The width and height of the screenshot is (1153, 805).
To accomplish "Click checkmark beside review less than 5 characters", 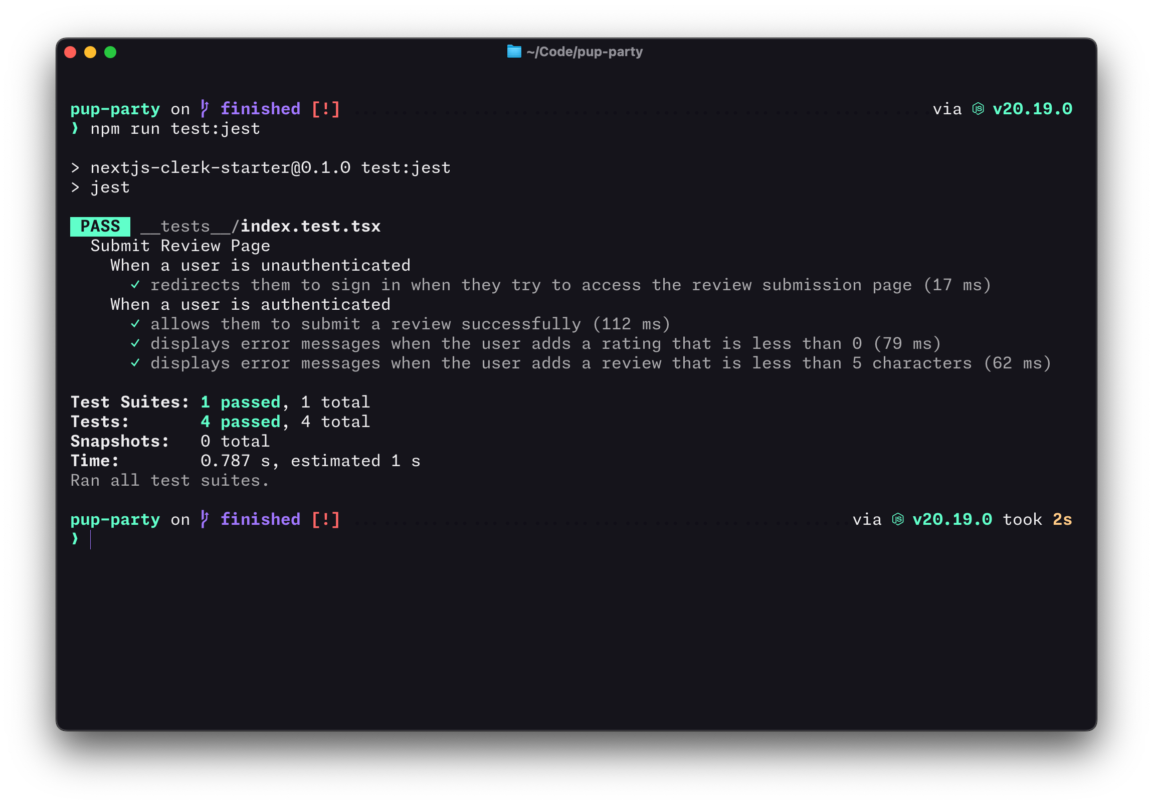I will [x=135, y=363].
